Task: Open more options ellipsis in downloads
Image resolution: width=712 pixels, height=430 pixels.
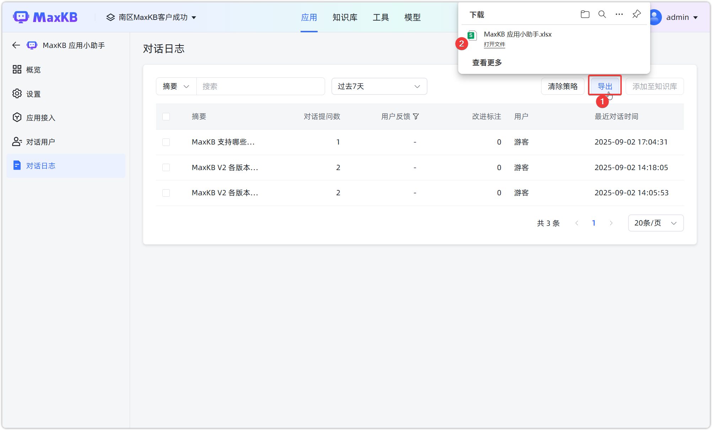Action: click(619, 14)
